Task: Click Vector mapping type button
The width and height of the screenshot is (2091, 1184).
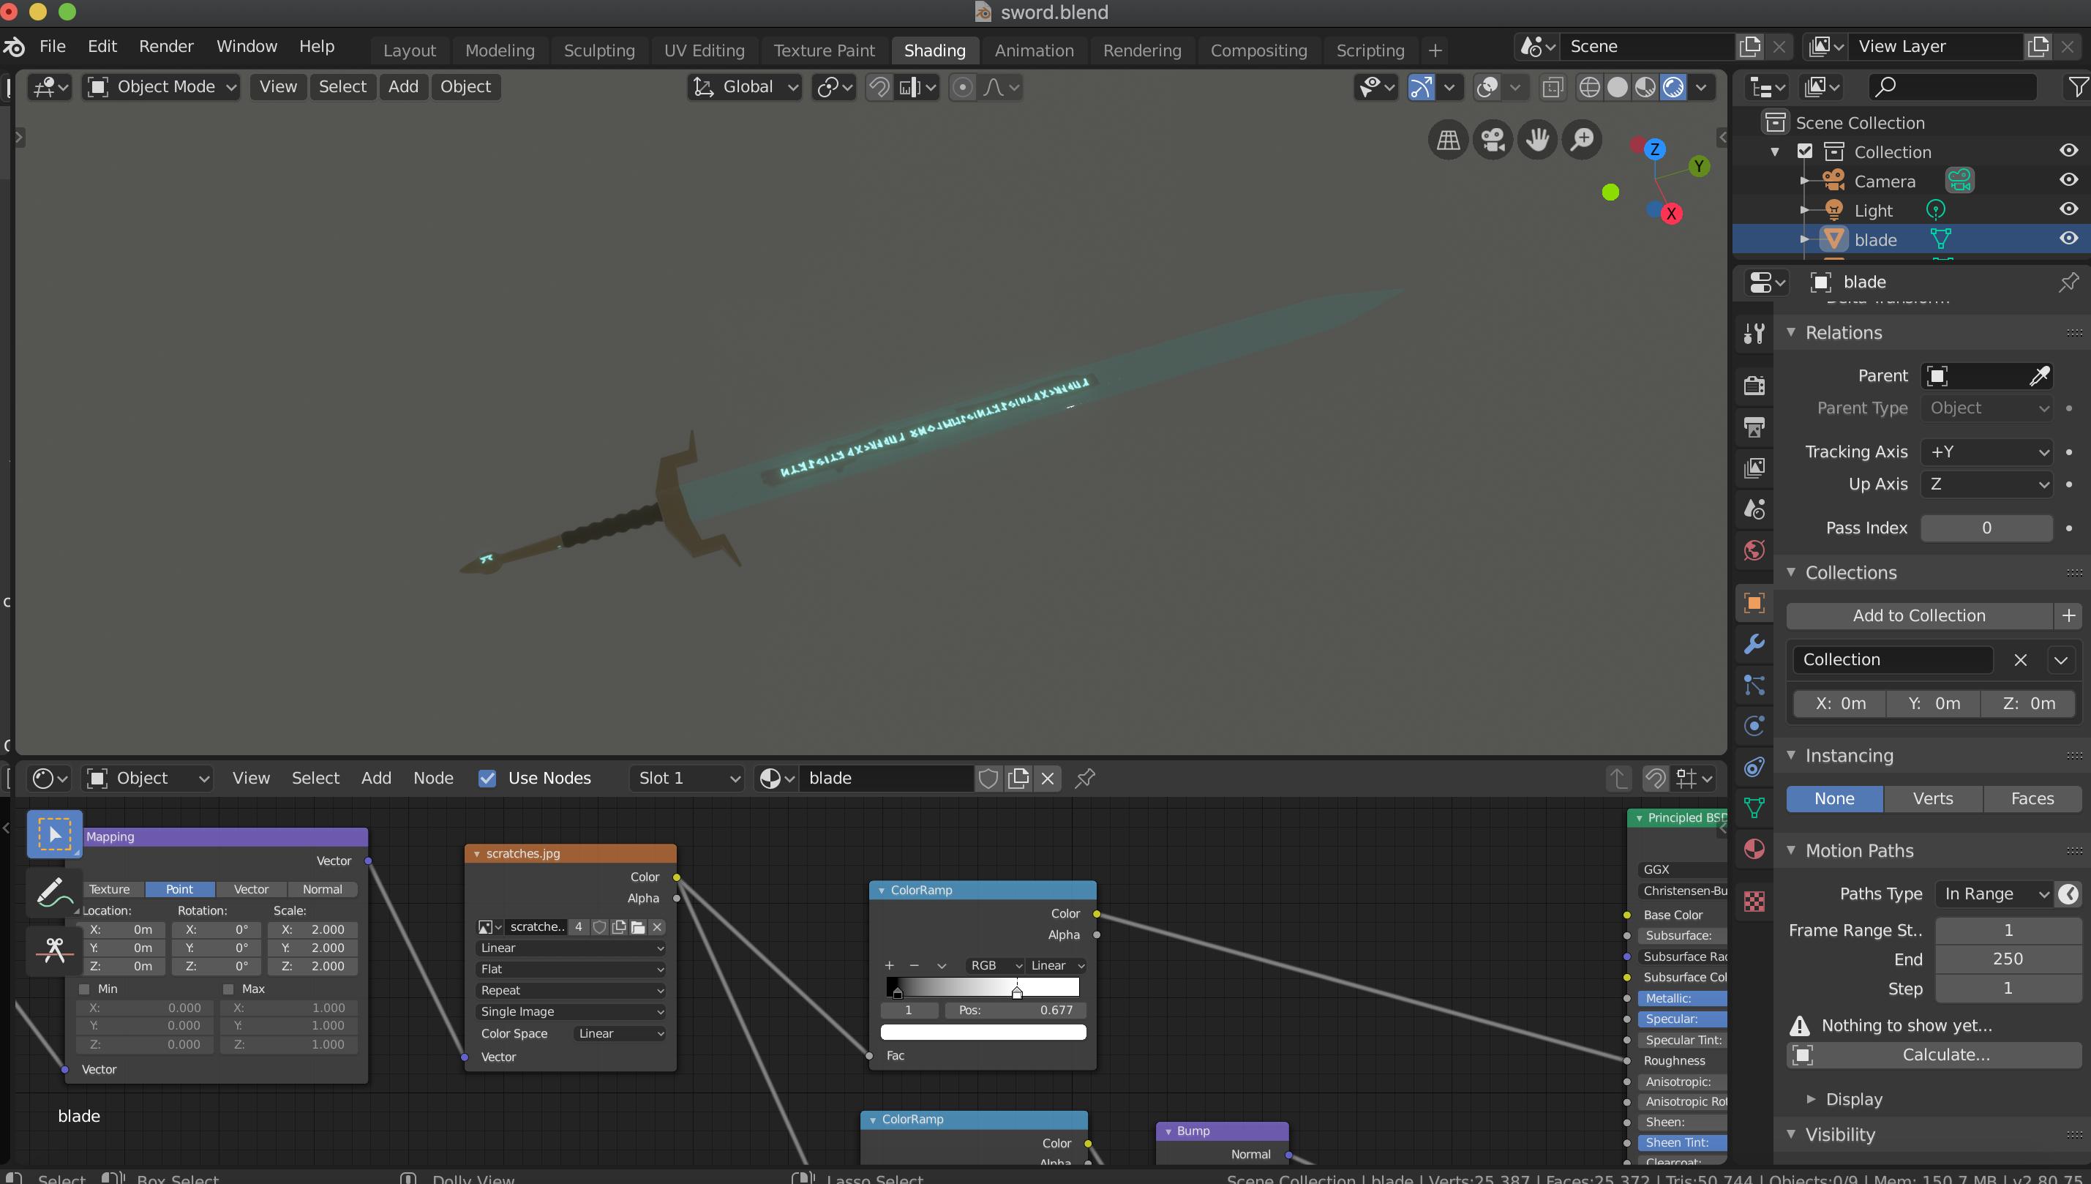Action: pyautogui.click(x=251, y=889)
